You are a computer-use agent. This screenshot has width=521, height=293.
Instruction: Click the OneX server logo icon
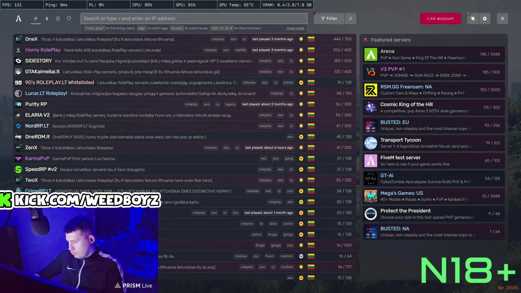18,39
